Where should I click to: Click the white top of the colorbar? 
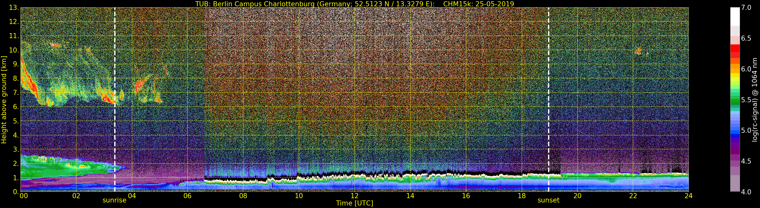click(x=735, y=16)
